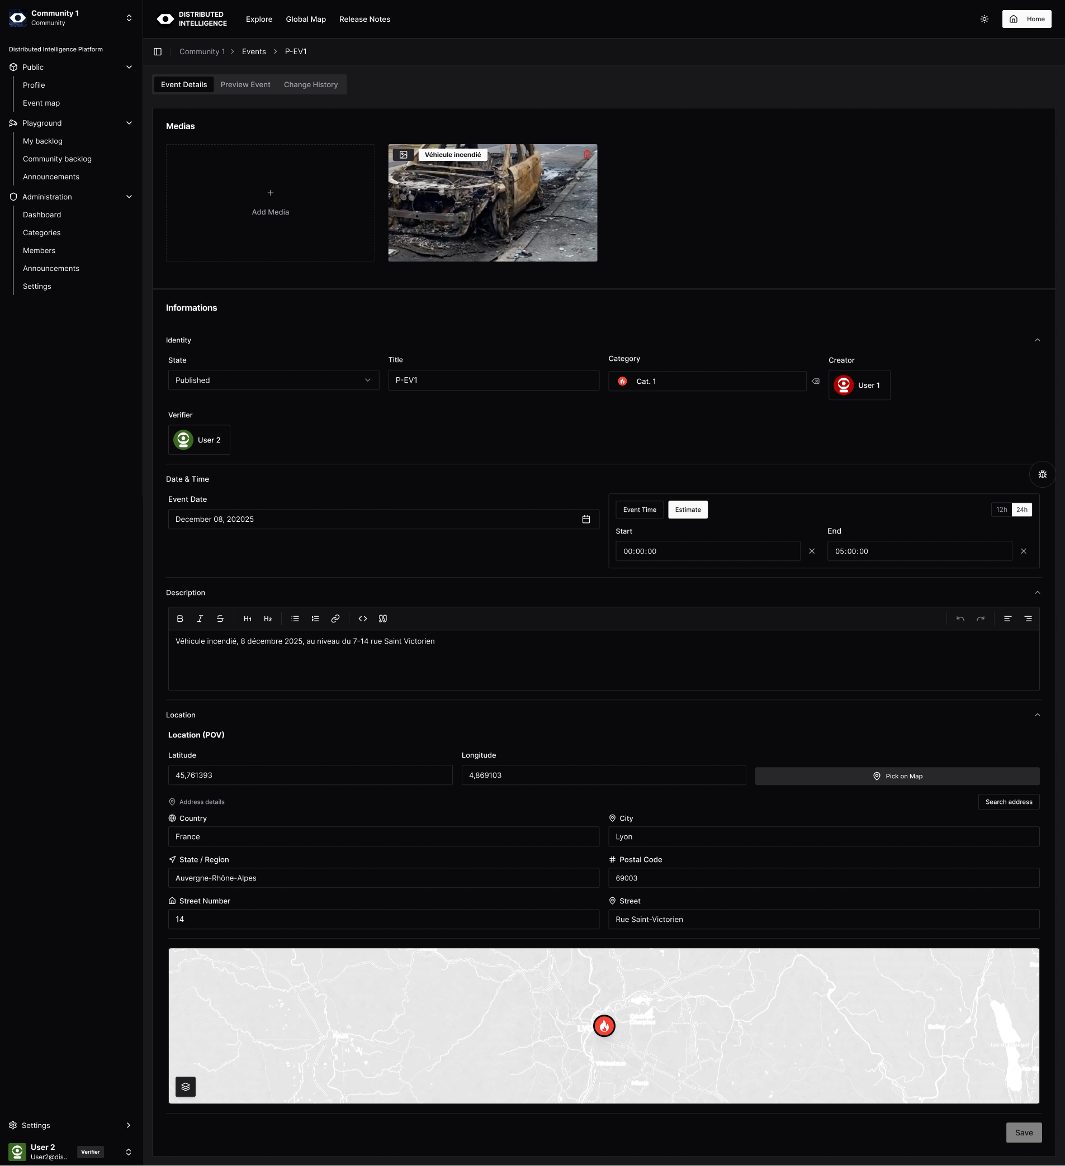This screenshot has width=1065, height=1166.
Task: Switch time format to 12h
Action: pos(1001,510)
